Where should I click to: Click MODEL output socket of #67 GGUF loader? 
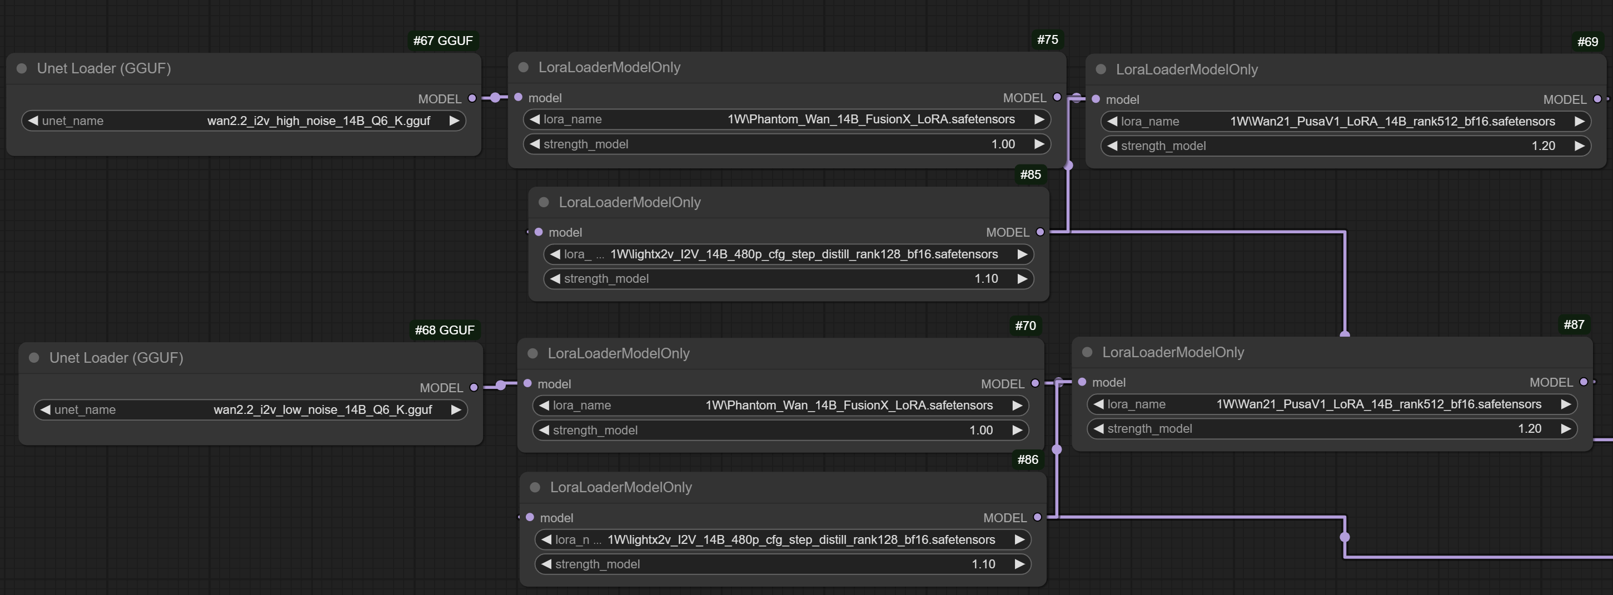coord(472,98)
